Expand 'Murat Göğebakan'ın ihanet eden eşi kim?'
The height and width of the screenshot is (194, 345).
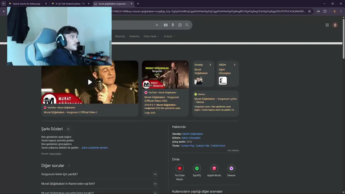(99, 184)
